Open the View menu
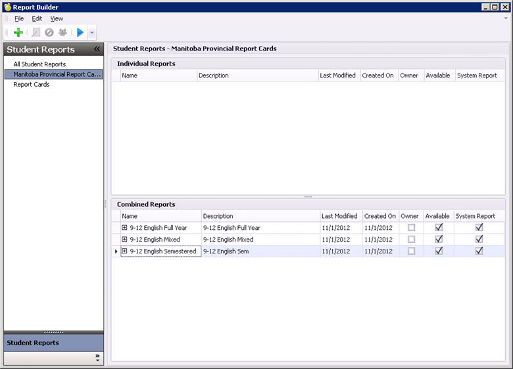The height and width of the screenshot is (369, 513). point(57,18)
